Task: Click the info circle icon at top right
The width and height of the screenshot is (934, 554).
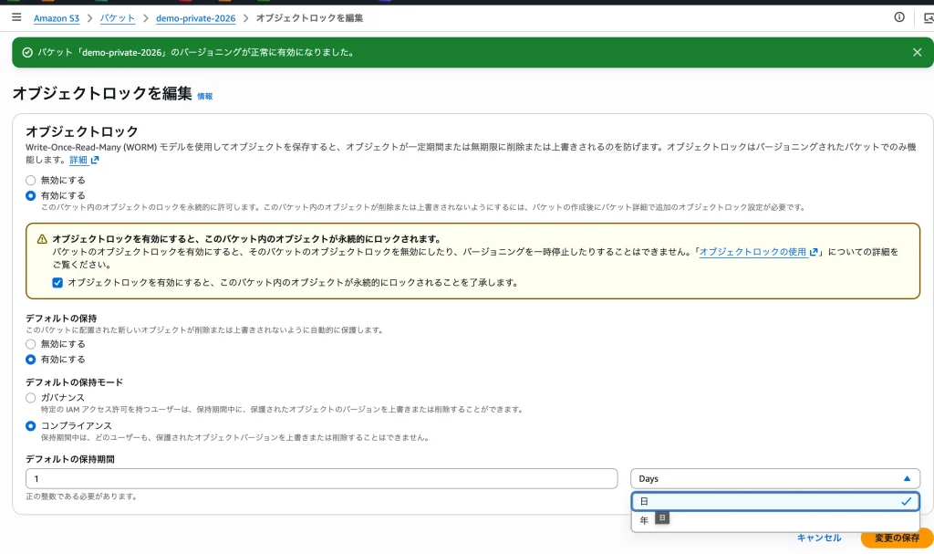Action: pyautogui.click(x=899, y=17)
